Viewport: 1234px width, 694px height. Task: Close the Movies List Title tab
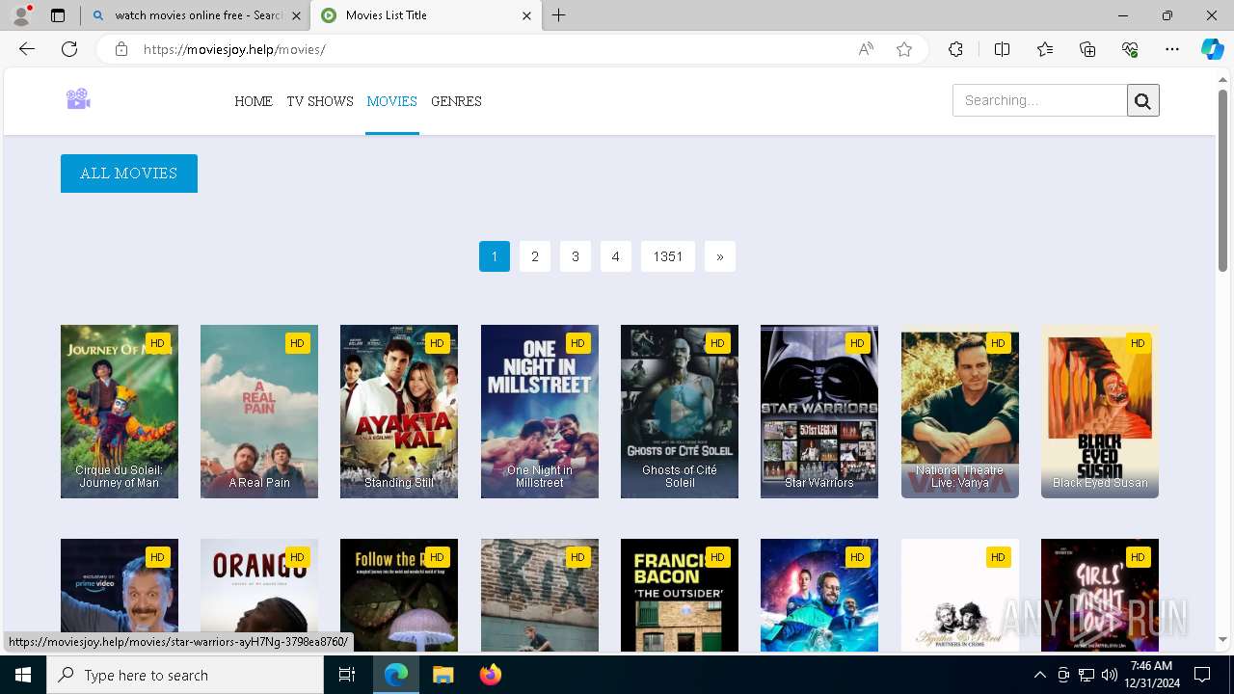(526, 15)
